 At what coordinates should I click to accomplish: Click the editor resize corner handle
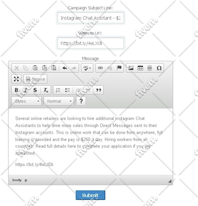170,181
